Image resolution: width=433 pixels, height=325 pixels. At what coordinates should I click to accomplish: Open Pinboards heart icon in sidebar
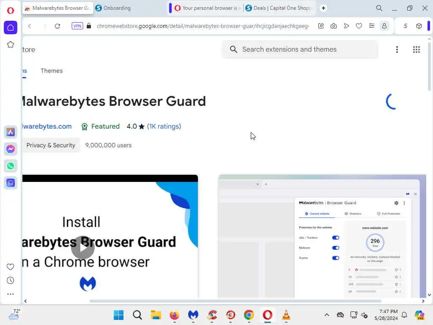(10, 267)
